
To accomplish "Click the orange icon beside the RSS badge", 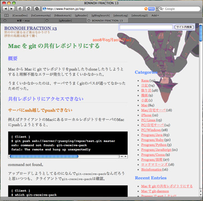I will coord(146,9).
